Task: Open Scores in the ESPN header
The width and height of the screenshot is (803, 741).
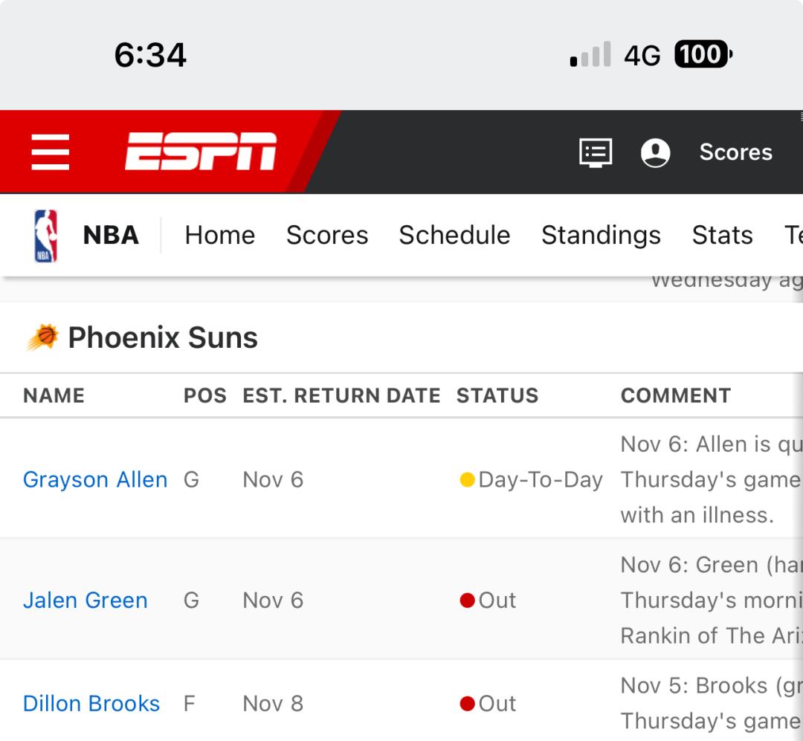Action: [x=735, y=152]
